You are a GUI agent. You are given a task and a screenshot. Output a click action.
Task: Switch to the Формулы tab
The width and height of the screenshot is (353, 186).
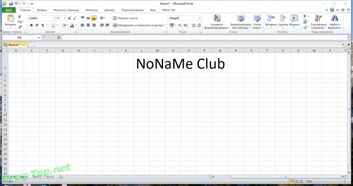[91, 10]
